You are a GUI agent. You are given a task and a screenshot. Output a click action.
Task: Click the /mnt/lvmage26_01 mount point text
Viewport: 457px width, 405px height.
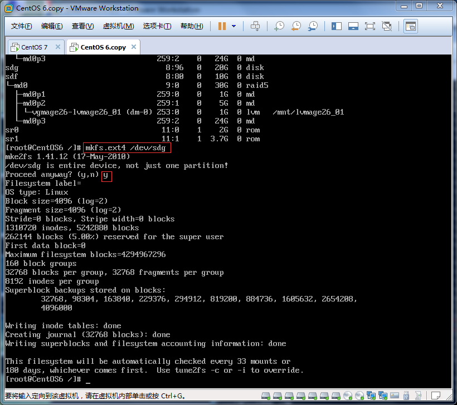tap(308, 112)
